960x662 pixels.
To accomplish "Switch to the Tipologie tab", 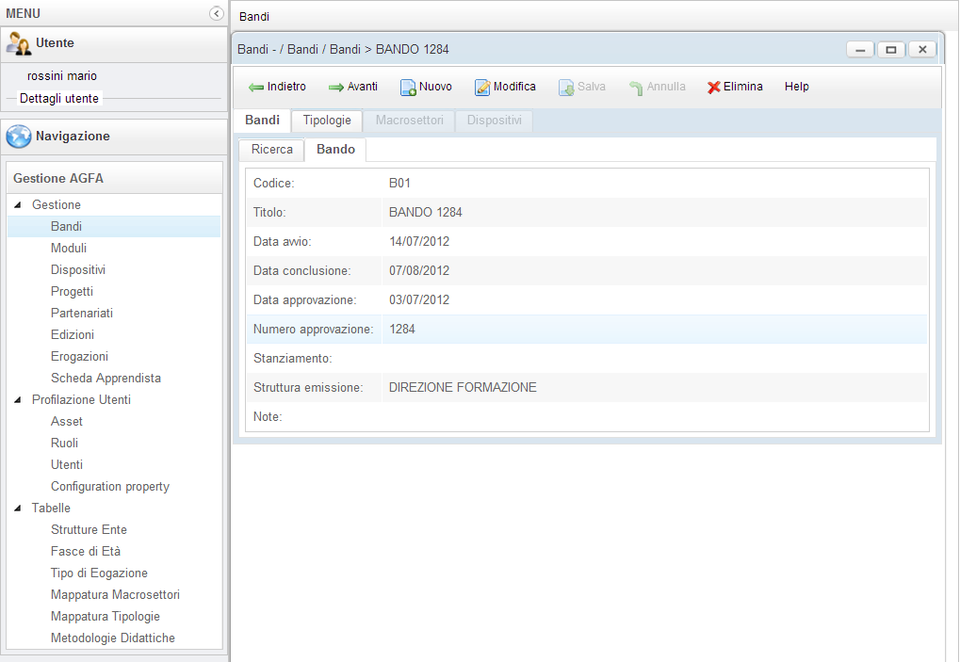I will tap(327, 121).
